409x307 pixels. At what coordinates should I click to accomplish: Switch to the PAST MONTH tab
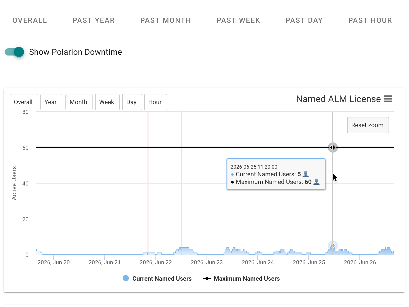pos(166,20)
